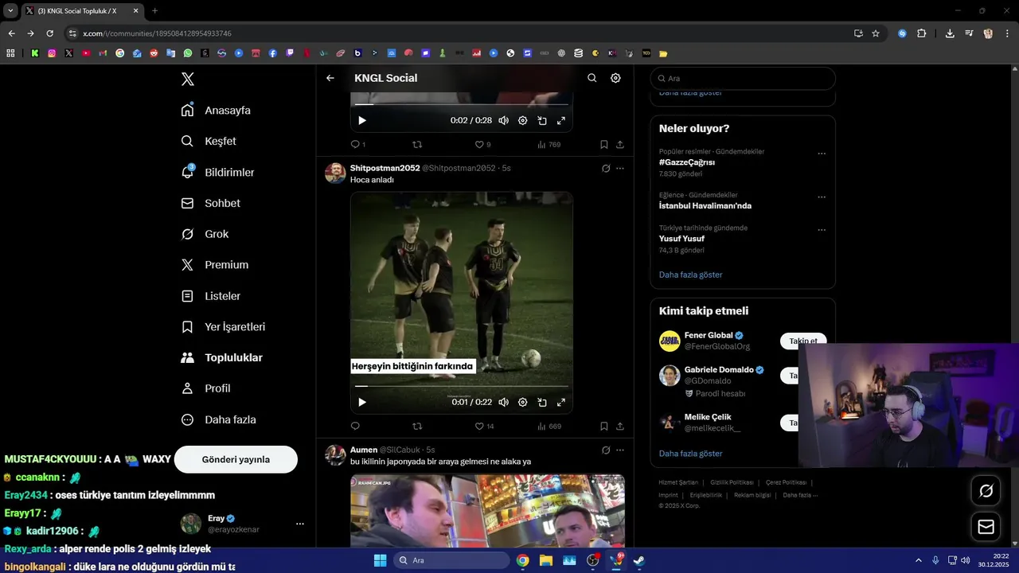Search within KNGL Social community
The image size is (1019, 573).
coord(591,78)
